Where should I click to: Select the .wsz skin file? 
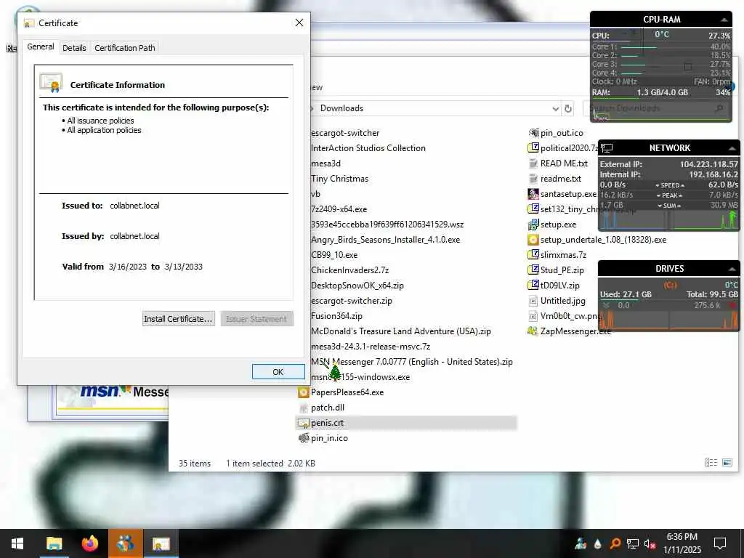pyautogui.click(x=387, y=225)
